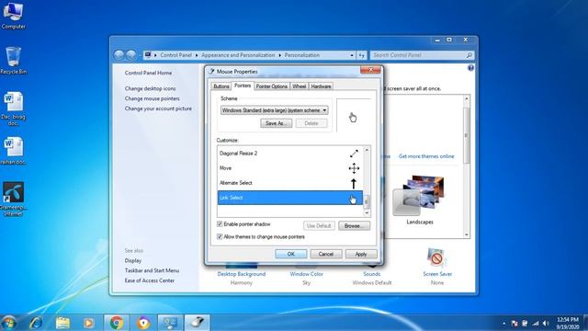Click Control Panel breadcrumb in address bar

[x=175, y=55]
